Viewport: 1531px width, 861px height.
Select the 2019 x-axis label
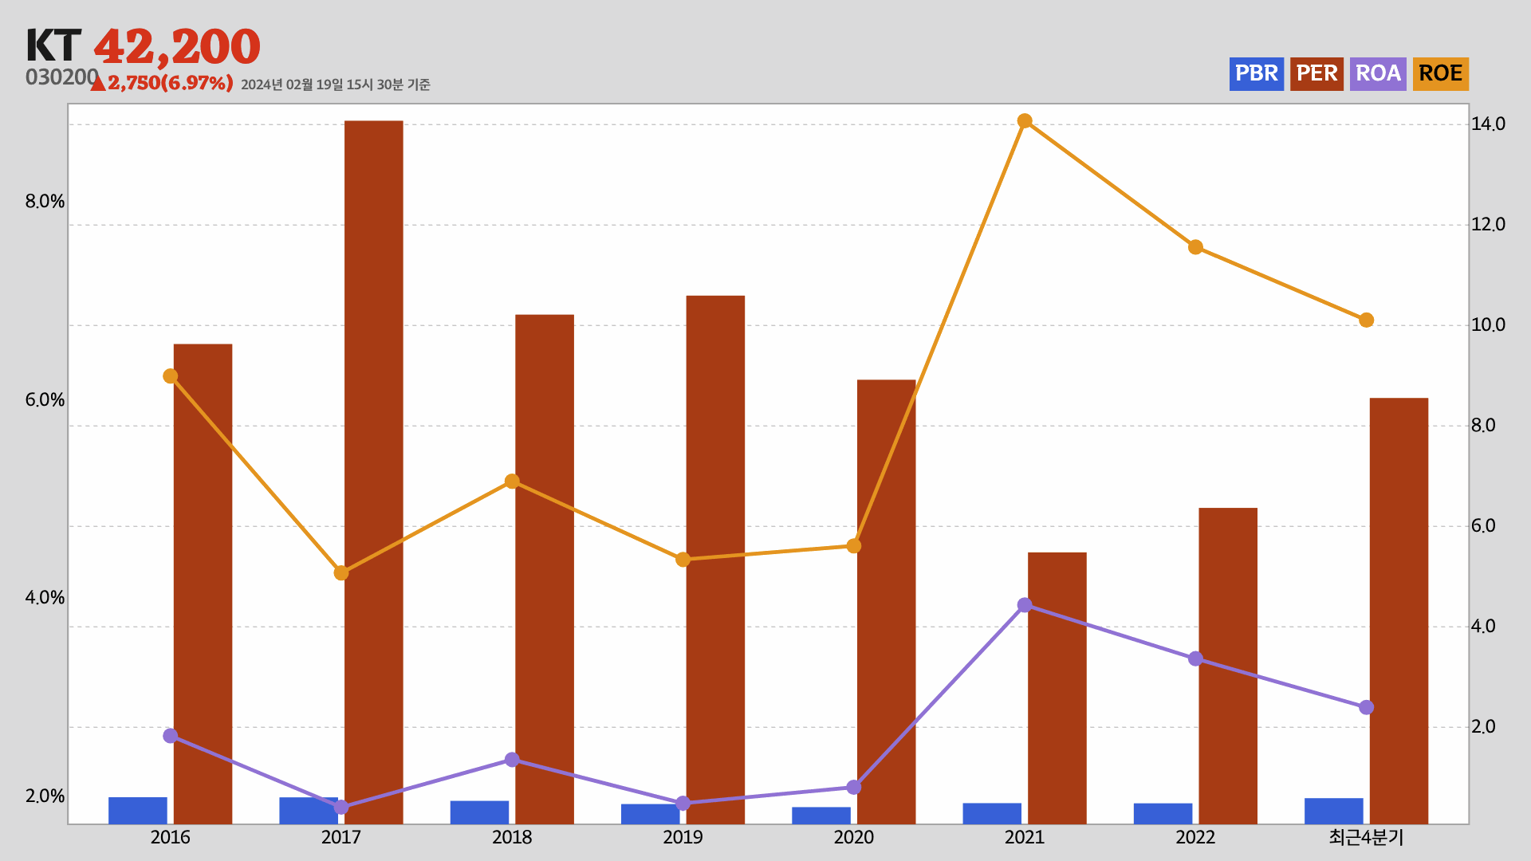pyautogui.click(x=683, y=837)
